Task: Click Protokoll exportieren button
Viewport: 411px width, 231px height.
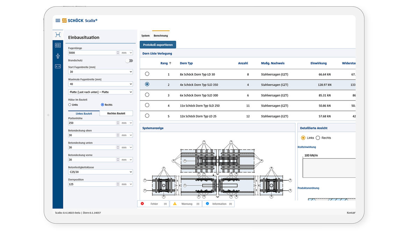Action: [x=158, y=45]
